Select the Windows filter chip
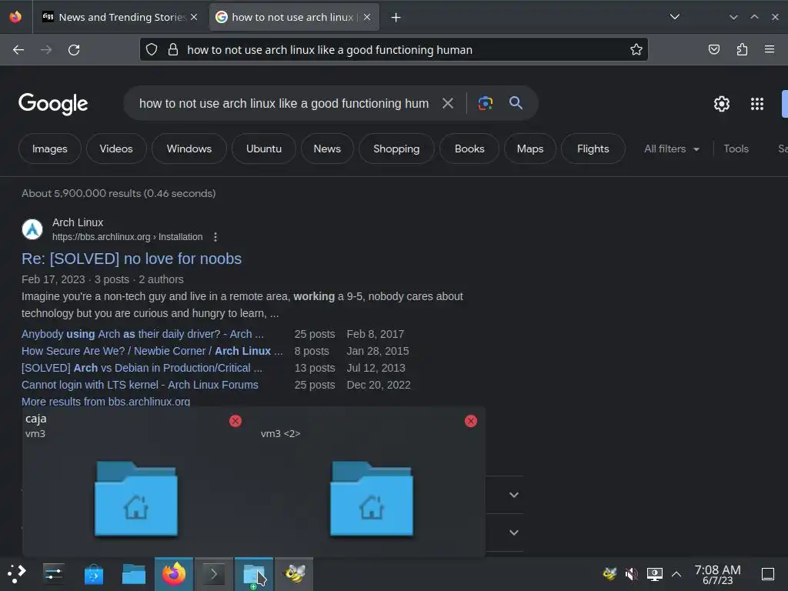 tap(189, 149)
